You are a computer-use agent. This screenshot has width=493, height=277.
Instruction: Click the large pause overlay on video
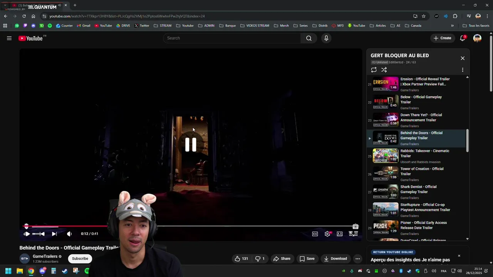click(191, 145)
